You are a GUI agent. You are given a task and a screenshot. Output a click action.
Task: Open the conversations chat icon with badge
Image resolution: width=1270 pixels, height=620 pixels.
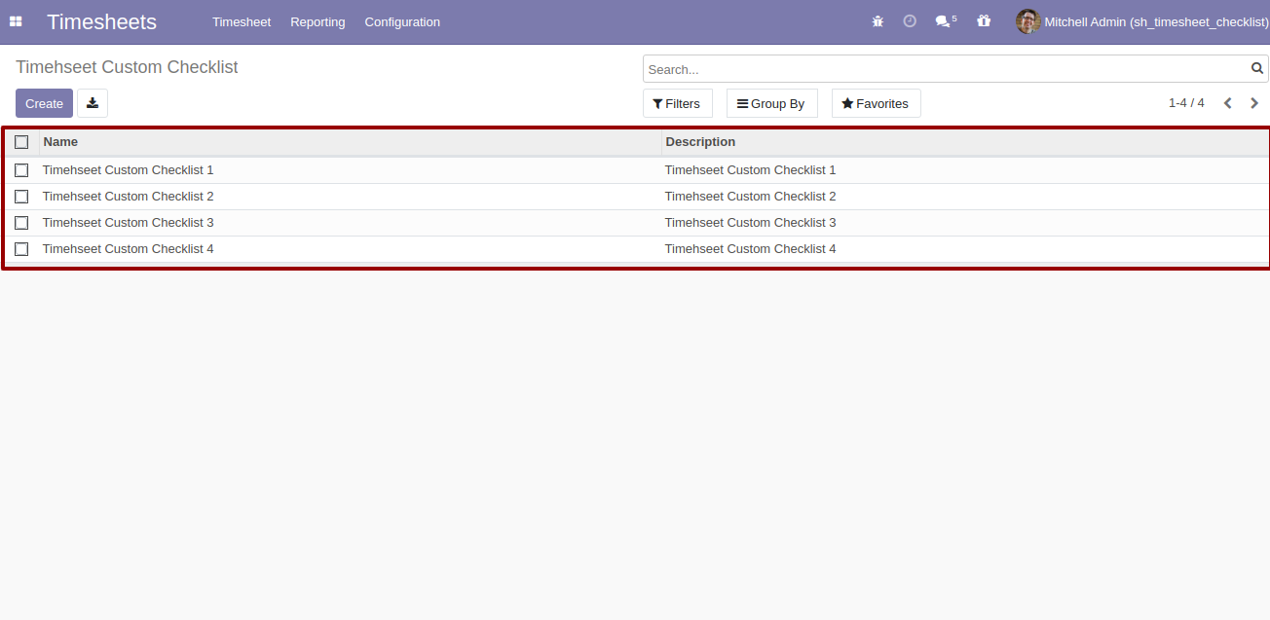tap(946, 21)
